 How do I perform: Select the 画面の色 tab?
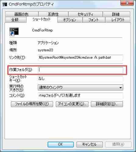[22, 14]
